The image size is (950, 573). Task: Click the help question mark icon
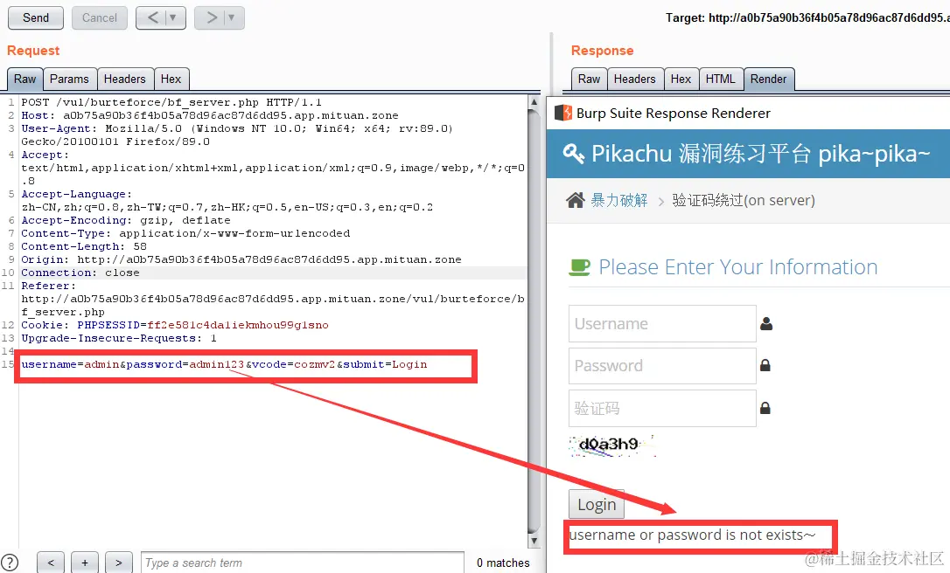(x=10, y=563)
